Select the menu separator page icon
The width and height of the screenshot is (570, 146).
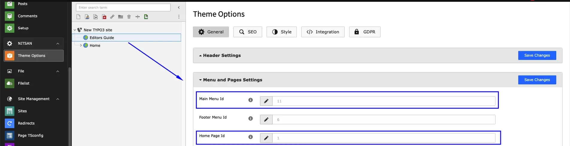coord(138,17)
